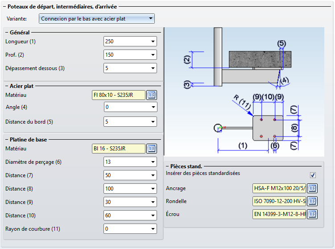335x249 pixels.
Task: Toggle Insérer des pièces standardisées checkbox
Action: pyautogui.click(x=313, y=175)
